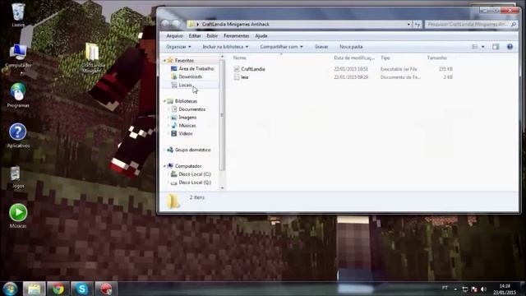Open the Arquivo menu

coord(174,36)
